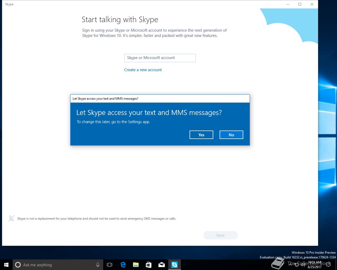
Task: Open File Explorer from the taskbar
Action: click(x=136, y=265)
